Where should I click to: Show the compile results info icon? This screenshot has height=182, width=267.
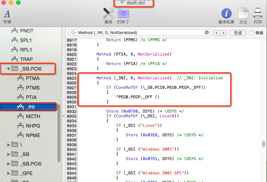[226, 14]
